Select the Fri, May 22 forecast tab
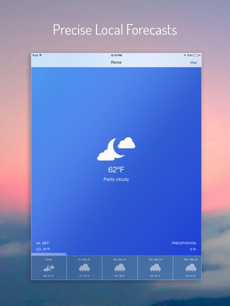Screen dimensions: 230x306 tap(84, 268)
